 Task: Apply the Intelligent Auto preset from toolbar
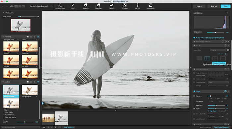pyautogui.click(x=60, y=6)
